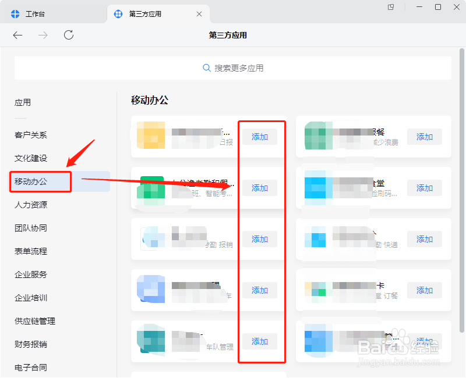Click the forward navigation arrow
This screenshot has width=466, height=378.
(x=42, y=35)
